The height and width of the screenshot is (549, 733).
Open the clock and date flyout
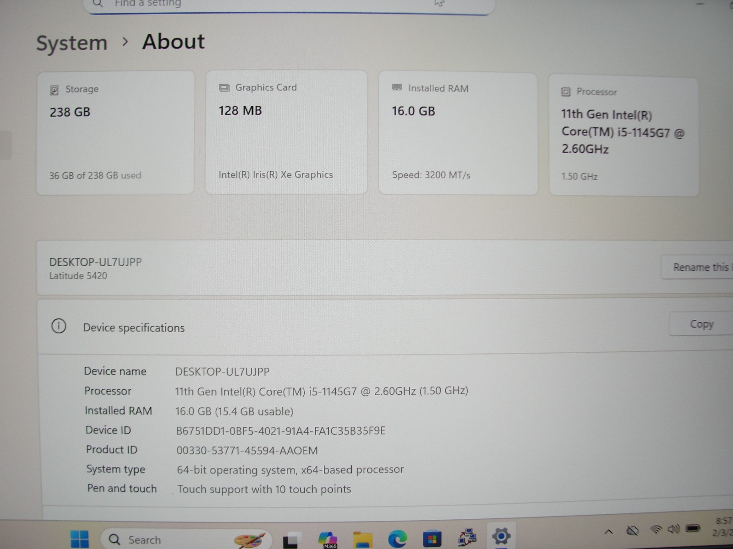[723, 527]
